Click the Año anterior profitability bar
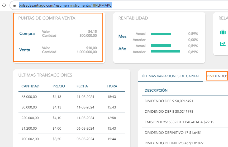The width and height of the screenshot is (228, 147). (166, 51)
